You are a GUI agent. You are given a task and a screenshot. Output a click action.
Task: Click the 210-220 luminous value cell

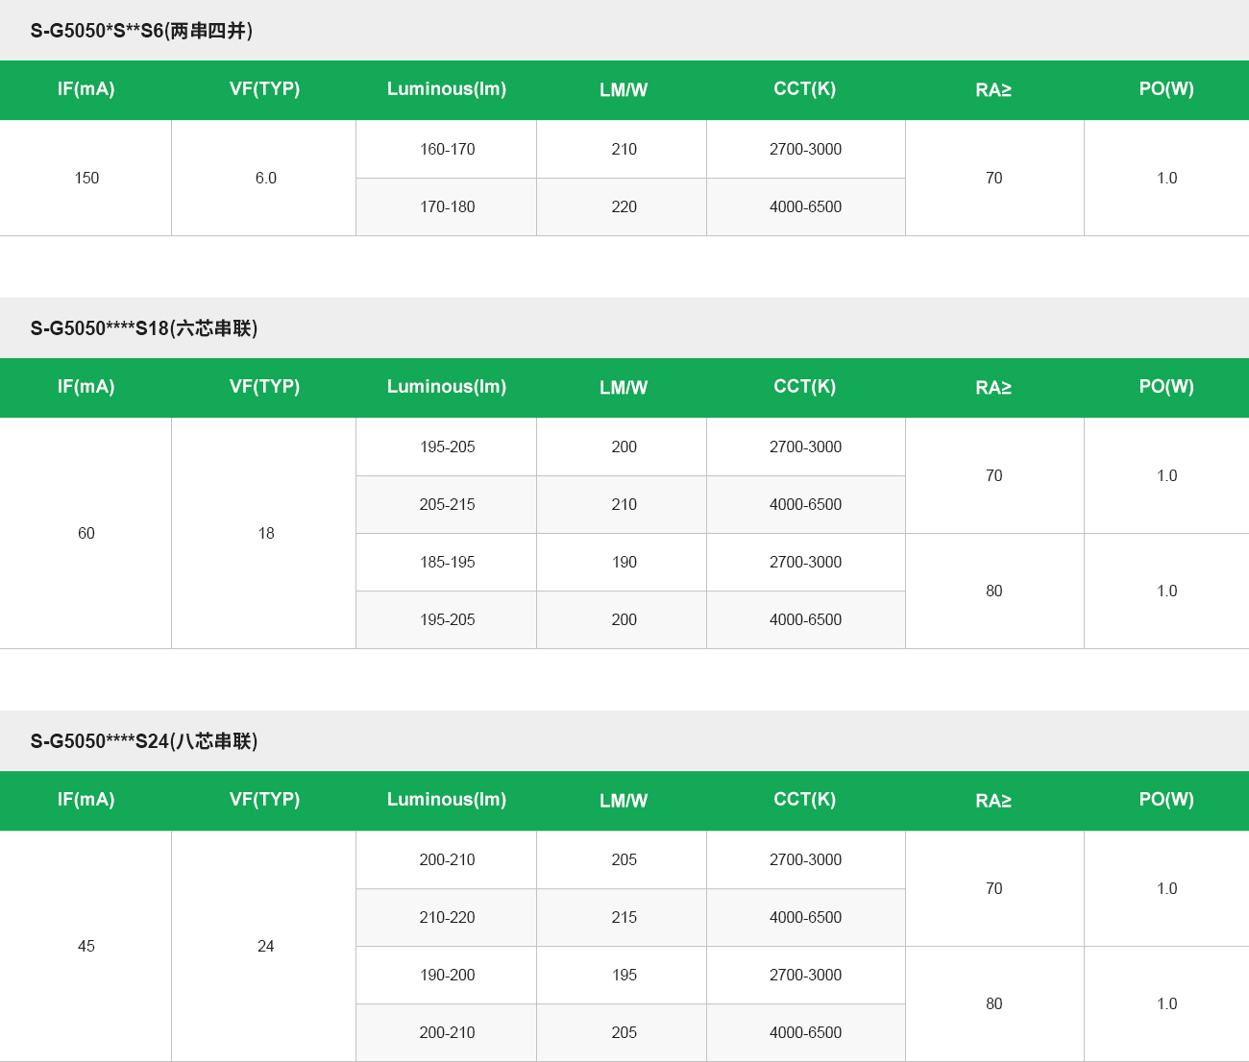pyautogui.click(x=447, y=917)
